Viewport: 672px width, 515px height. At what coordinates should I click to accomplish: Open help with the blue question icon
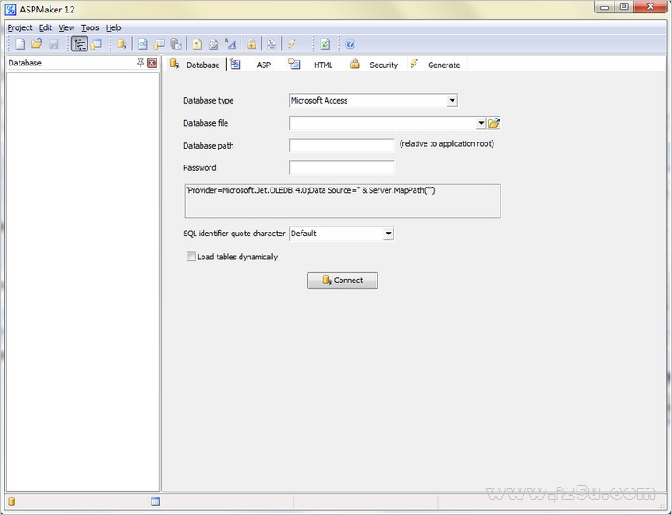click(x=350, y=43)
